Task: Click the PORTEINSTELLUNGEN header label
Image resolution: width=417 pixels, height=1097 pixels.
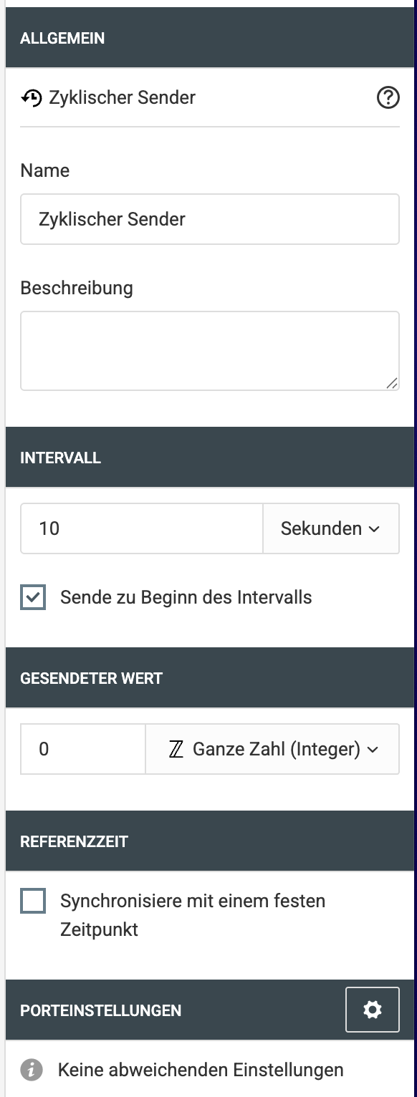Action: tap(101, 1010)
